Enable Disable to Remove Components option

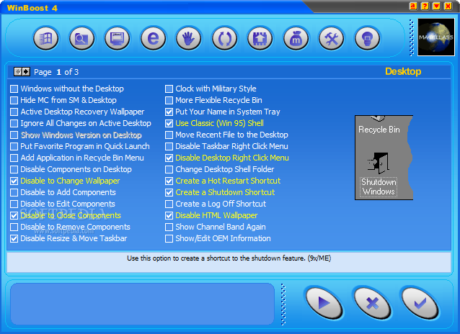click(x=14, y=227)
